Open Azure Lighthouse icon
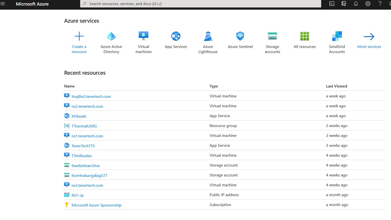The width and height of the screenshot is (391, 220). coord(208,36)
